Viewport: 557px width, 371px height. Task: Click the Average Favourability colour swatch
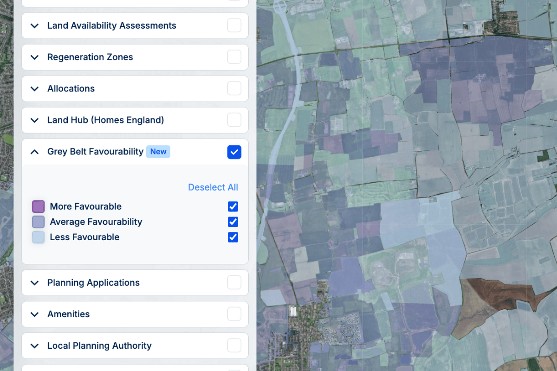click(x=38, y=222)
